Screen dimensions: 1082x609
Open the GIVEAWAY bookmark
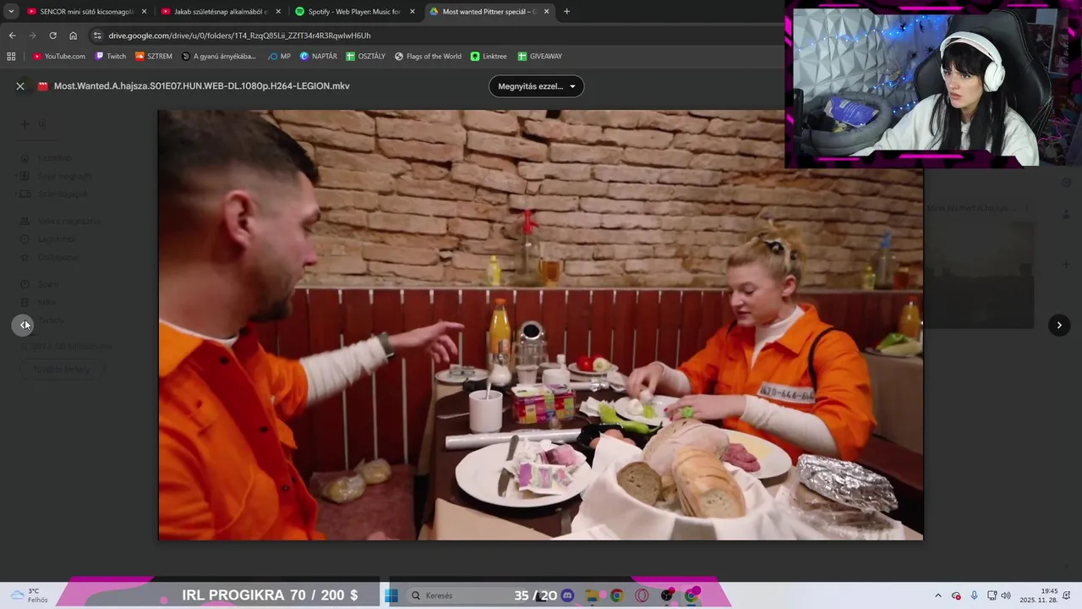539,57
